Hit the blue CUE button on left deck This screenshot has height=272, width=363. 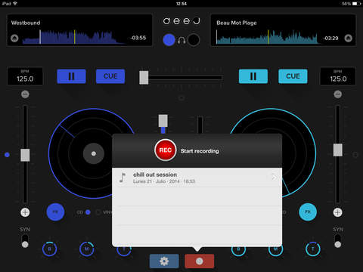110,76
